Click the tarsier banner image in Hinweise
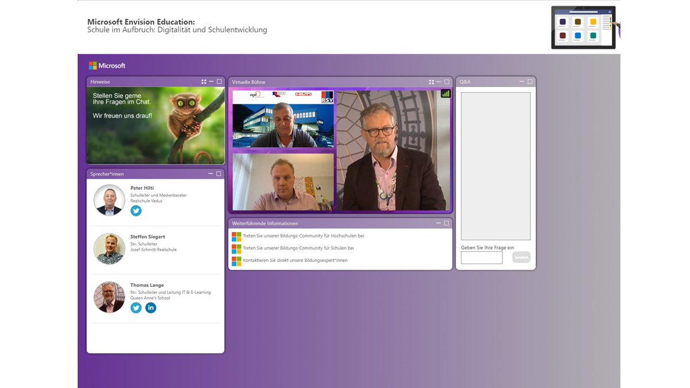The height and width of the screenshot is (388, 690). (x=156, y=126)
